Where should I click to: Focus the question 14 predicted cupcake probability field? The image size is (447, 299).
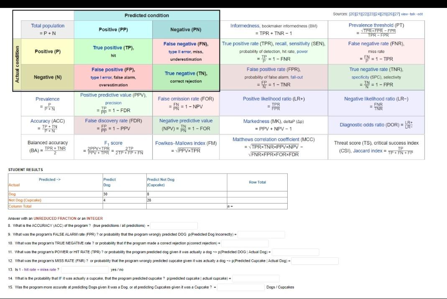click(256, 278)
